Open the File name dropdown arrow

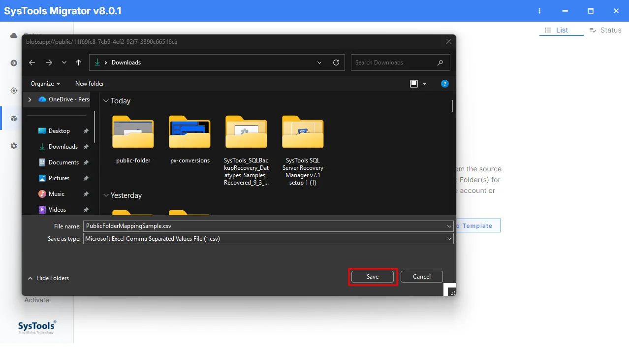[449, 226]
